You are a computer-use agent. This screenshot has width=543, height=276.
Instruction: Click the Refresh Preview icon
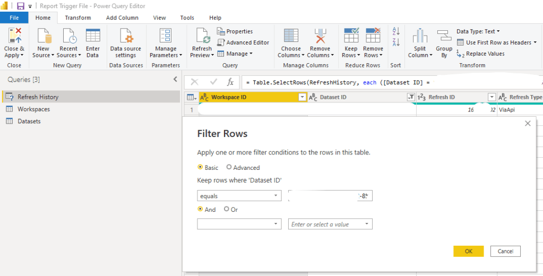pos(202,36)
